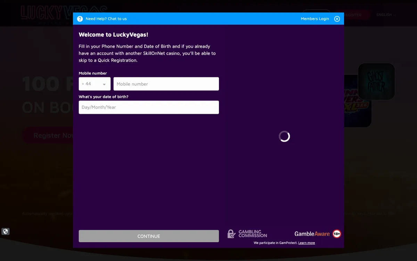Focus the date of birth field
Image resolution: width=417 pixels, height=261 pixels.
tap(149, 107)
